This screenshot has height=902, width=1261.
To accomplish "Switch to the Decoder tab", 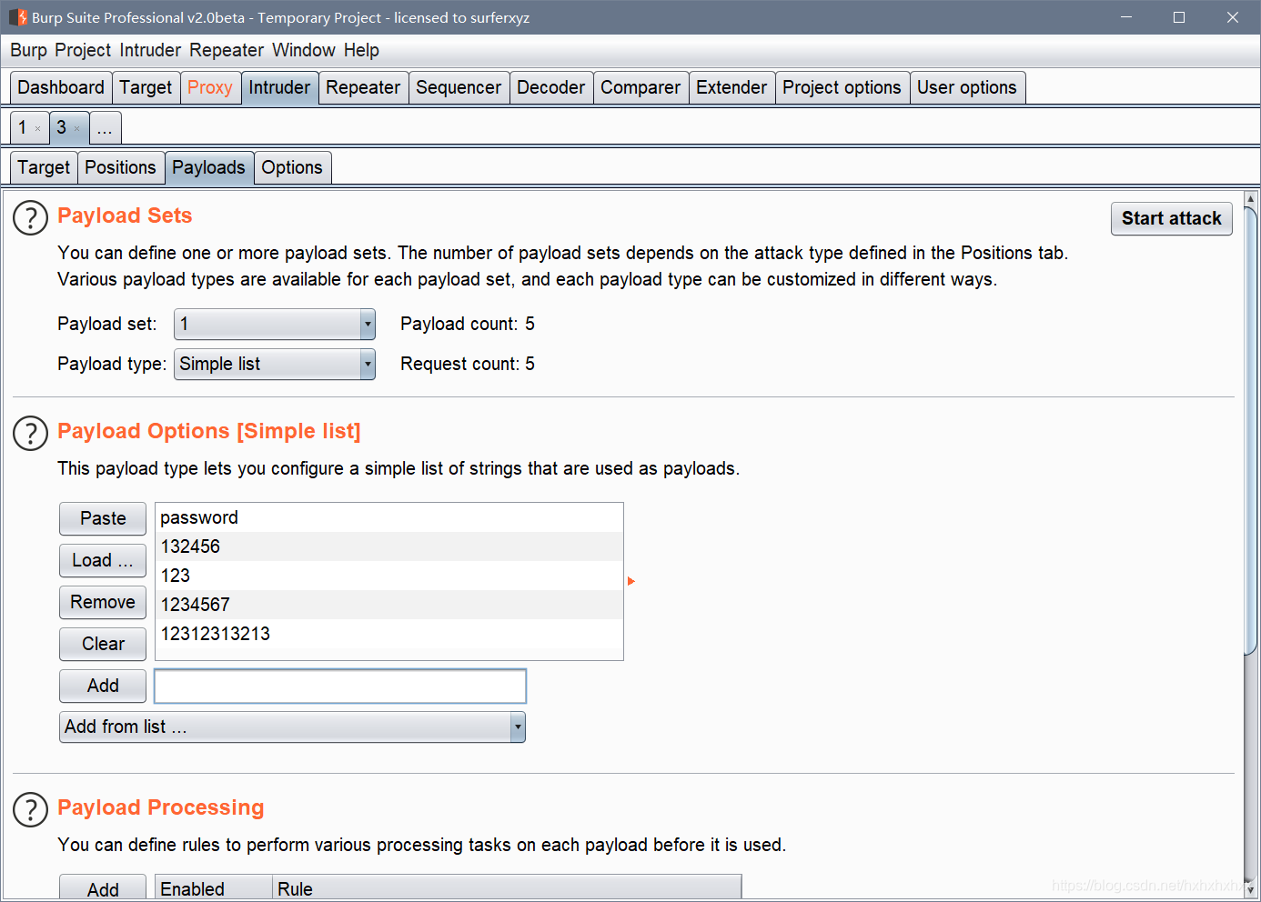I will tap(550, 87).
